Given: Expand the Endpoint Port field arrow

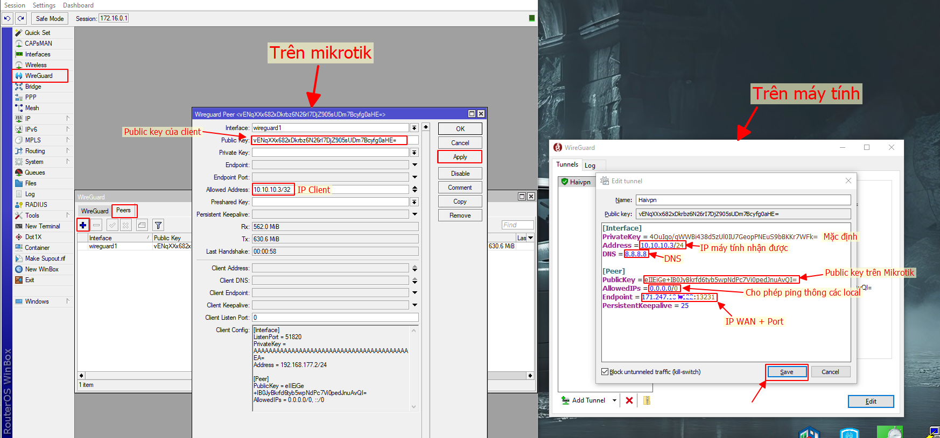Looking at the screenshot, I should (415, 177).
